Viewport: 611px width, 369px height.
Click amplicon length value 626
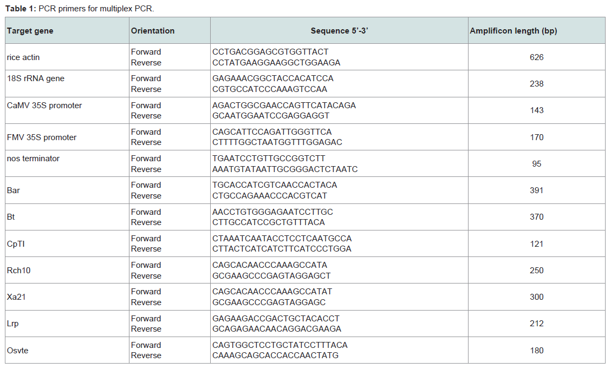537,57
